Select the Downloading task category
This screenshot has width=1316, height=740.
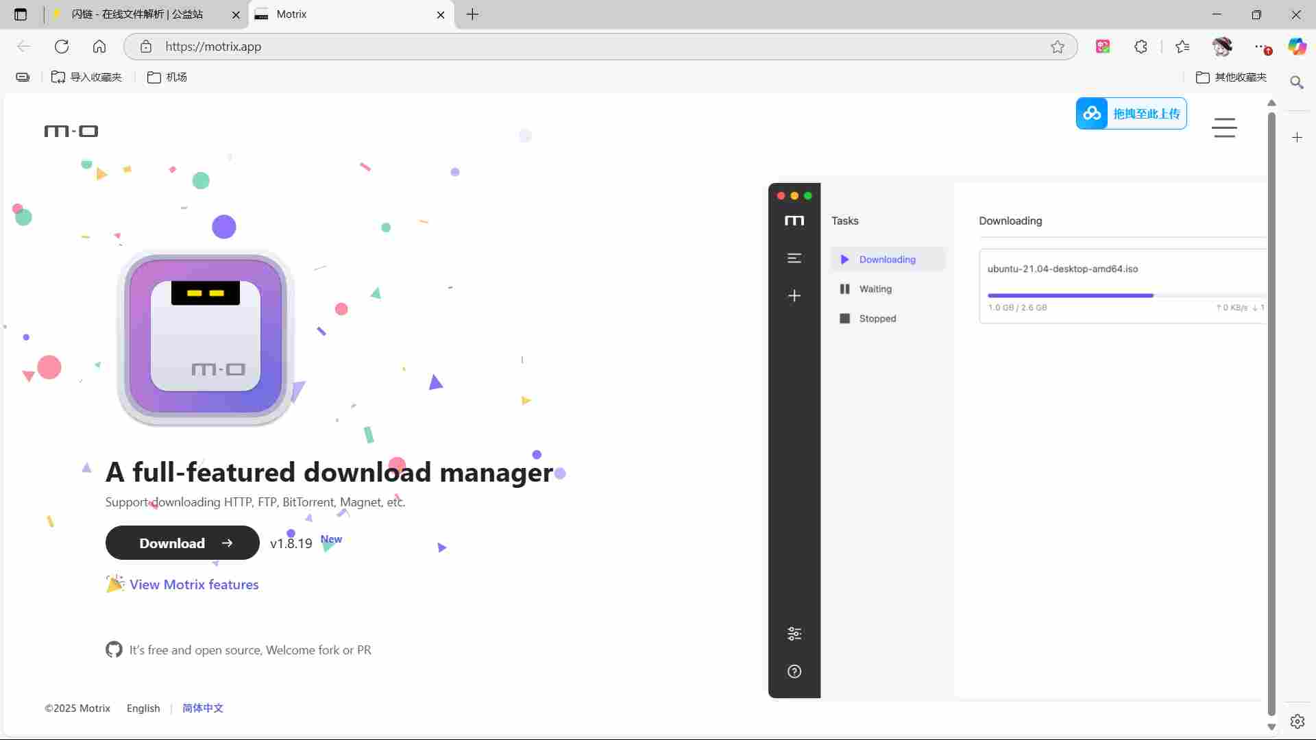point(887,260)
